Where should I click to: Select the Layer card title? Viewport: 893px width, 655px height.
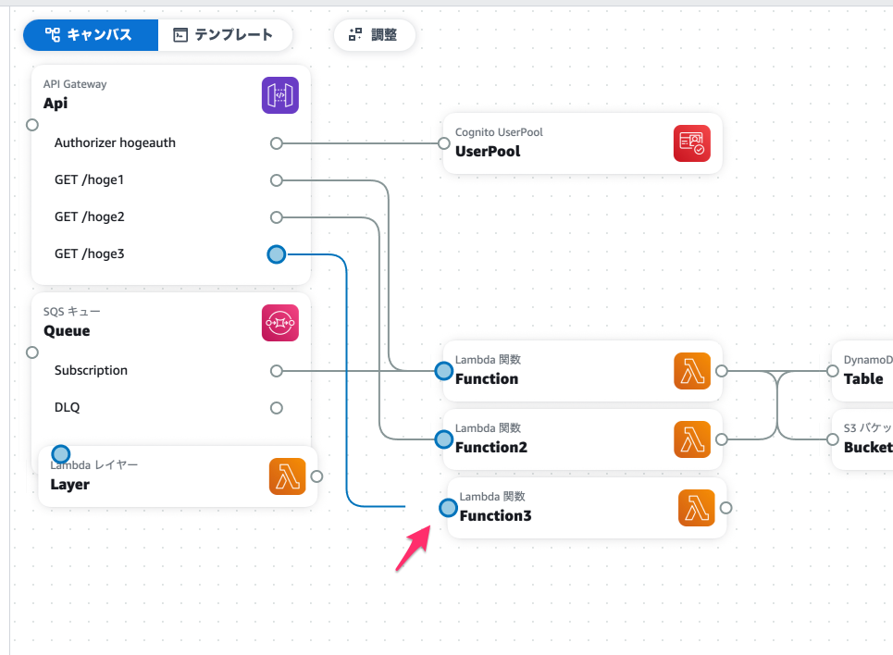click(x=69, y=485)
